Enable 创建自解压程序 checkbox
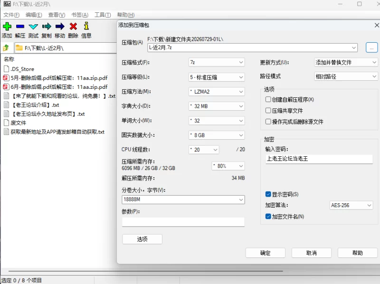Image resolution: width=380 pixels, height=284 pixels. [x=268, y=99]
